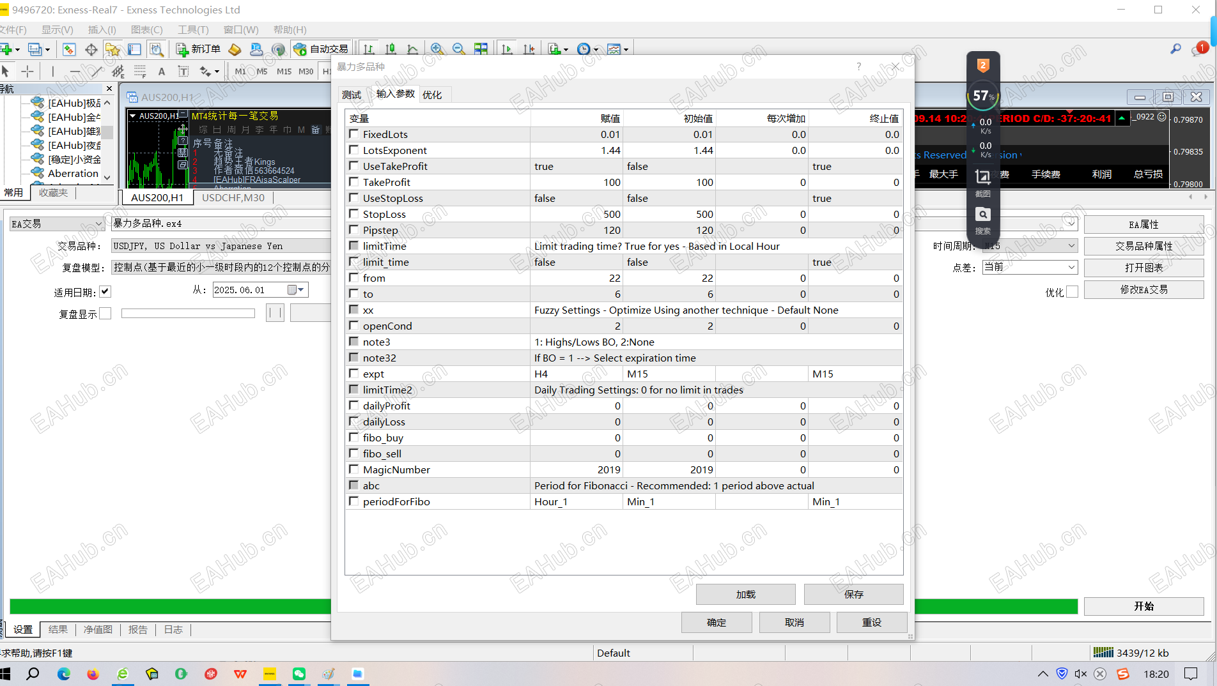Open the from-date calendar dropdown
This screenshot has width=1217, height=686.
pyautogui.click(x=297, y=290)
